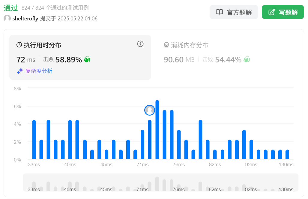Click the 72 ms runtime value
The width and height of the screenshot is (308, 199).
coord(26,60)
